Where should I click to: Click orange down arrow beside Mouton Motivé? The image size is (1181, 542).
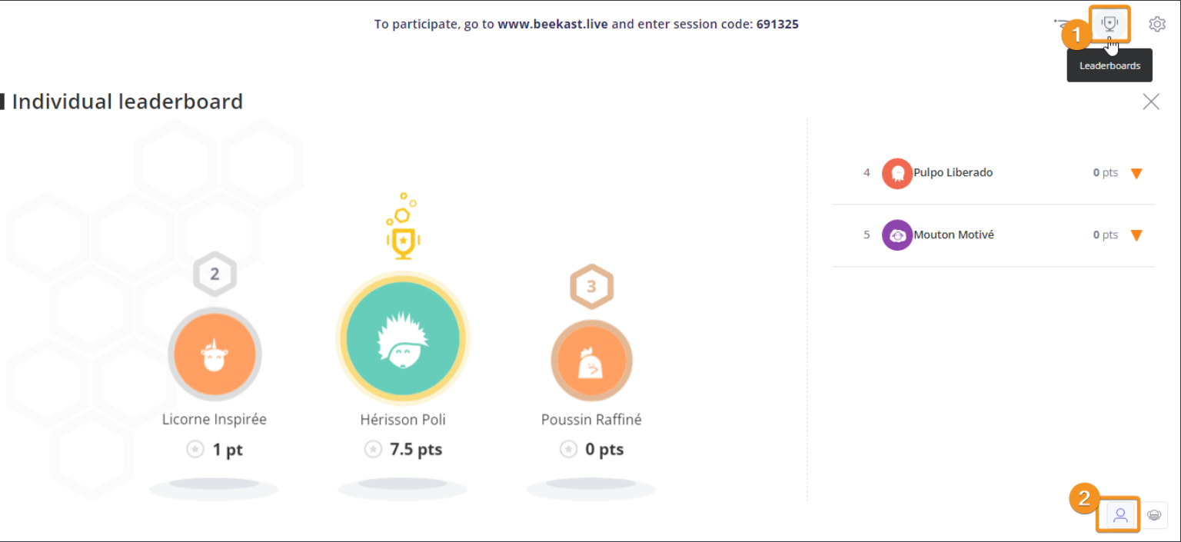[x=1136, y=236]
